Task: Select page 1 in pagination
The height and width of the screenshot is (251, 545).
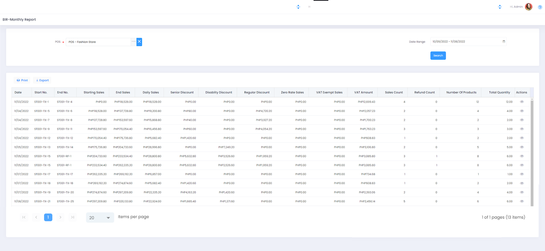Action: point(48,217)
